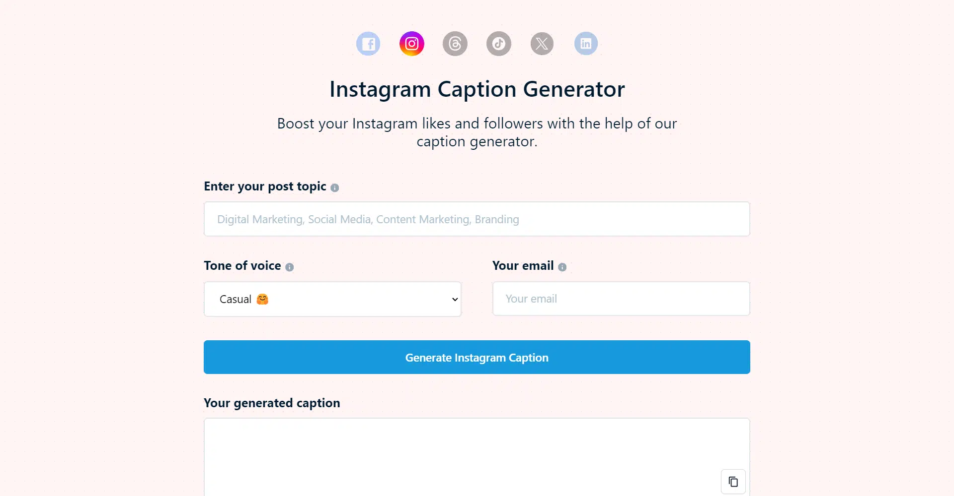Click the "Tone of voice" label text
Screen dimensions: 954x496
(x=242, y=266)
